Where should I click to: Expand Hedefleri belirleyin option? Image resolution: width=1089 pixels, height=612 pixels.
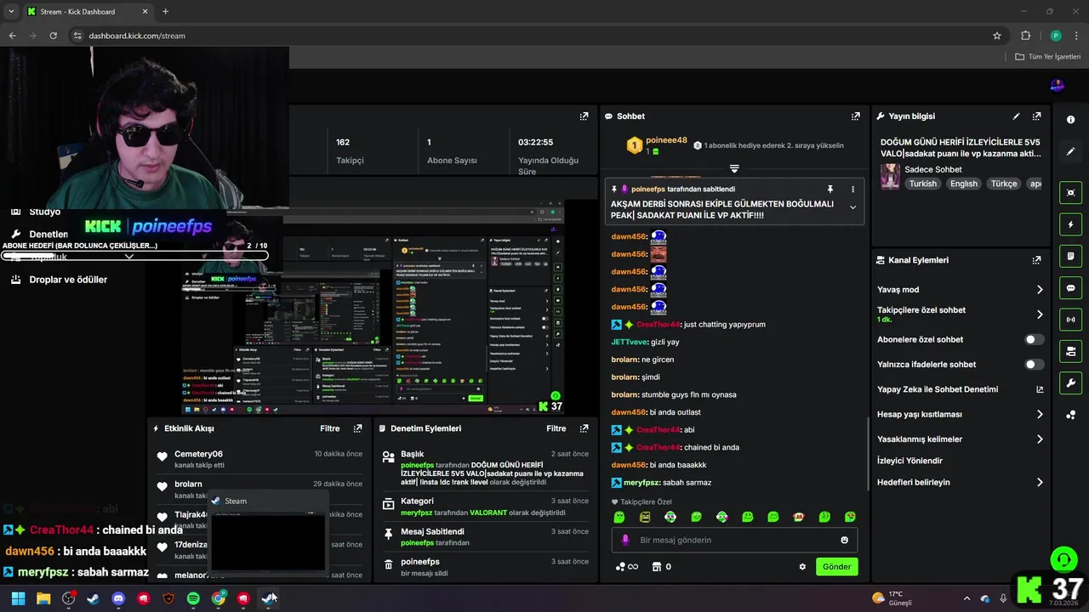(960, 483)
